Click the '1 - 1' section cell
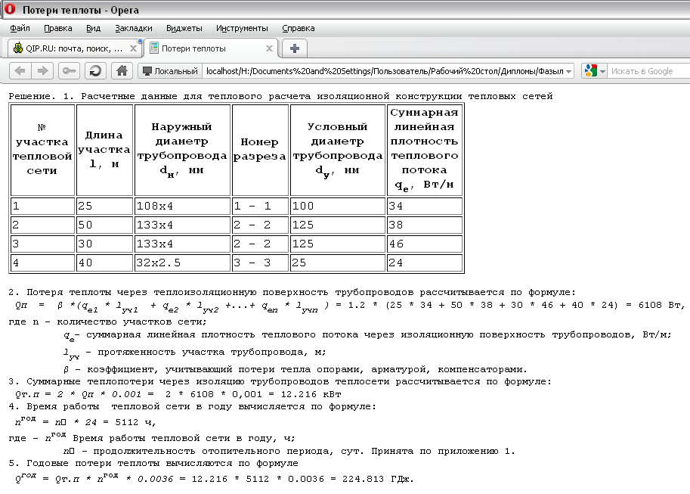This screenshot has height=494, width=690. [x=260, y=206]
